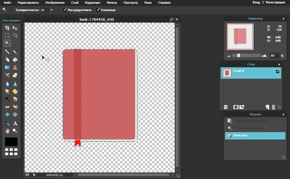Select the Bloat tool
290x179 pixels.
(x=7, y=115)
